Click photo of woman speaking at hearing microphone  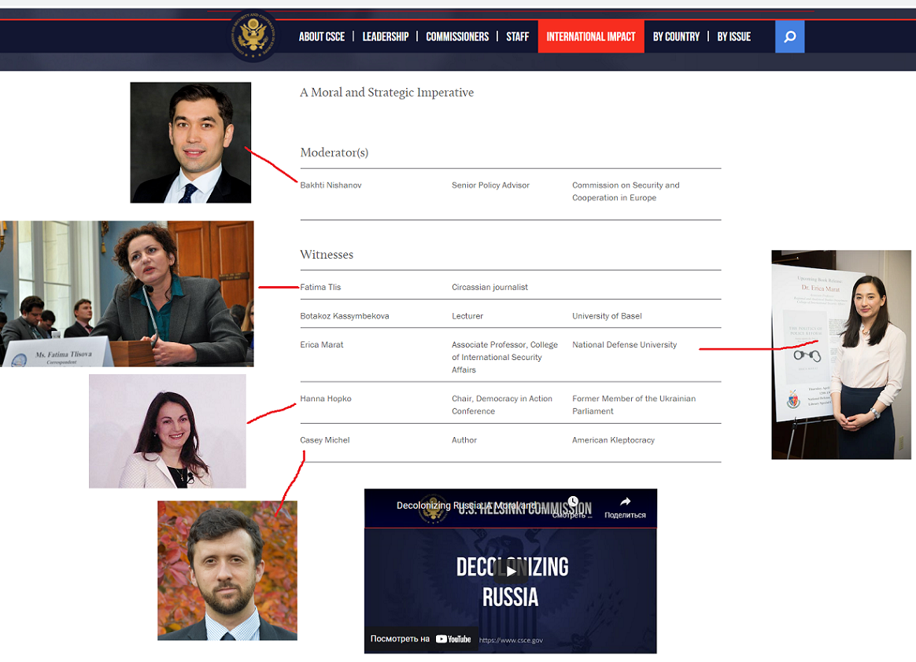127,293
